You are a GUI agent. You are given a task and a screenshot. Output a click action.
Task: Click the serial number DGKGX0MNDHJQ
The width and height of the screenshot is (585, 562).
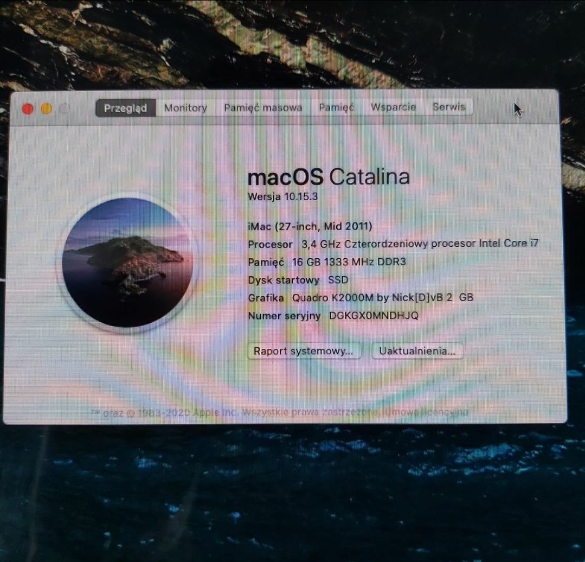374,316
